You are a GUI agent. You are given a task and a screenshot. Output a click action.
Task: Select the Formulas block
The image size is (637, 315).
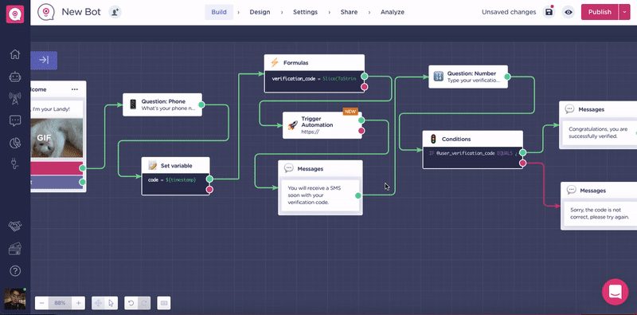314,73
